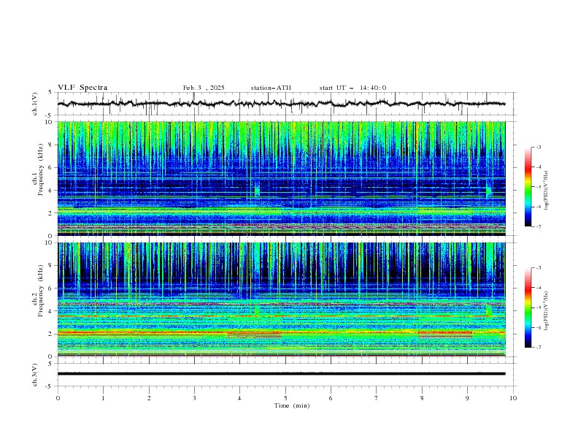This screenshot has width=578, height=447.
Task: Click time axis tick label "8" under ch.3
Action: pos(422,398)
